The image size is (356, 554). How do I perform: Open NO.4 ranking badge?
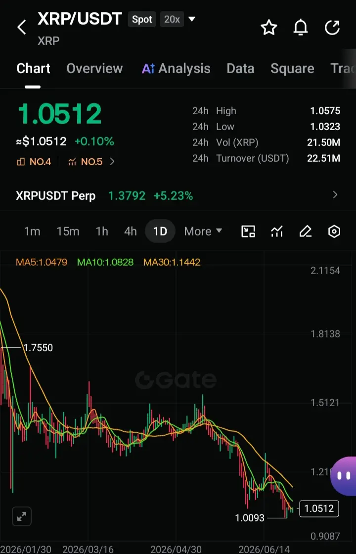pos(34,162)
